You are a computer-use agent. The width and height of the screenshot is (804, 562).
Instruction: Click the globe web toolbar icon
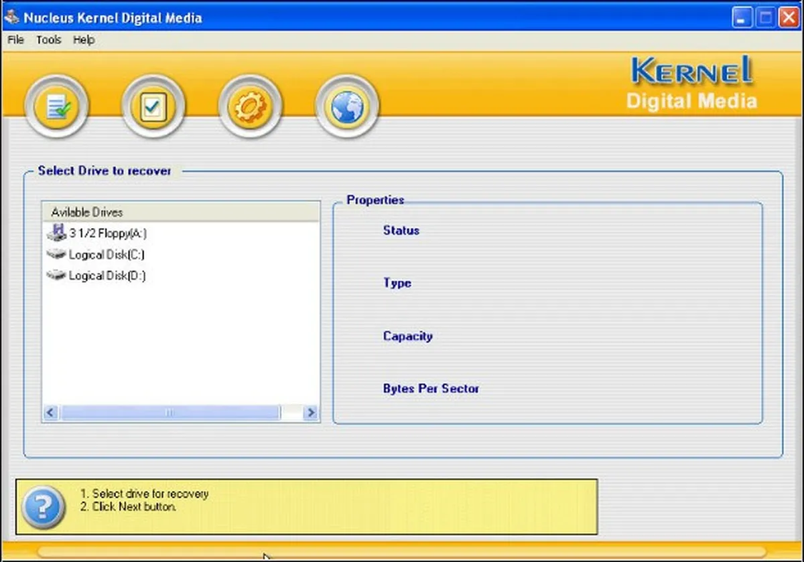coord(346,106)
